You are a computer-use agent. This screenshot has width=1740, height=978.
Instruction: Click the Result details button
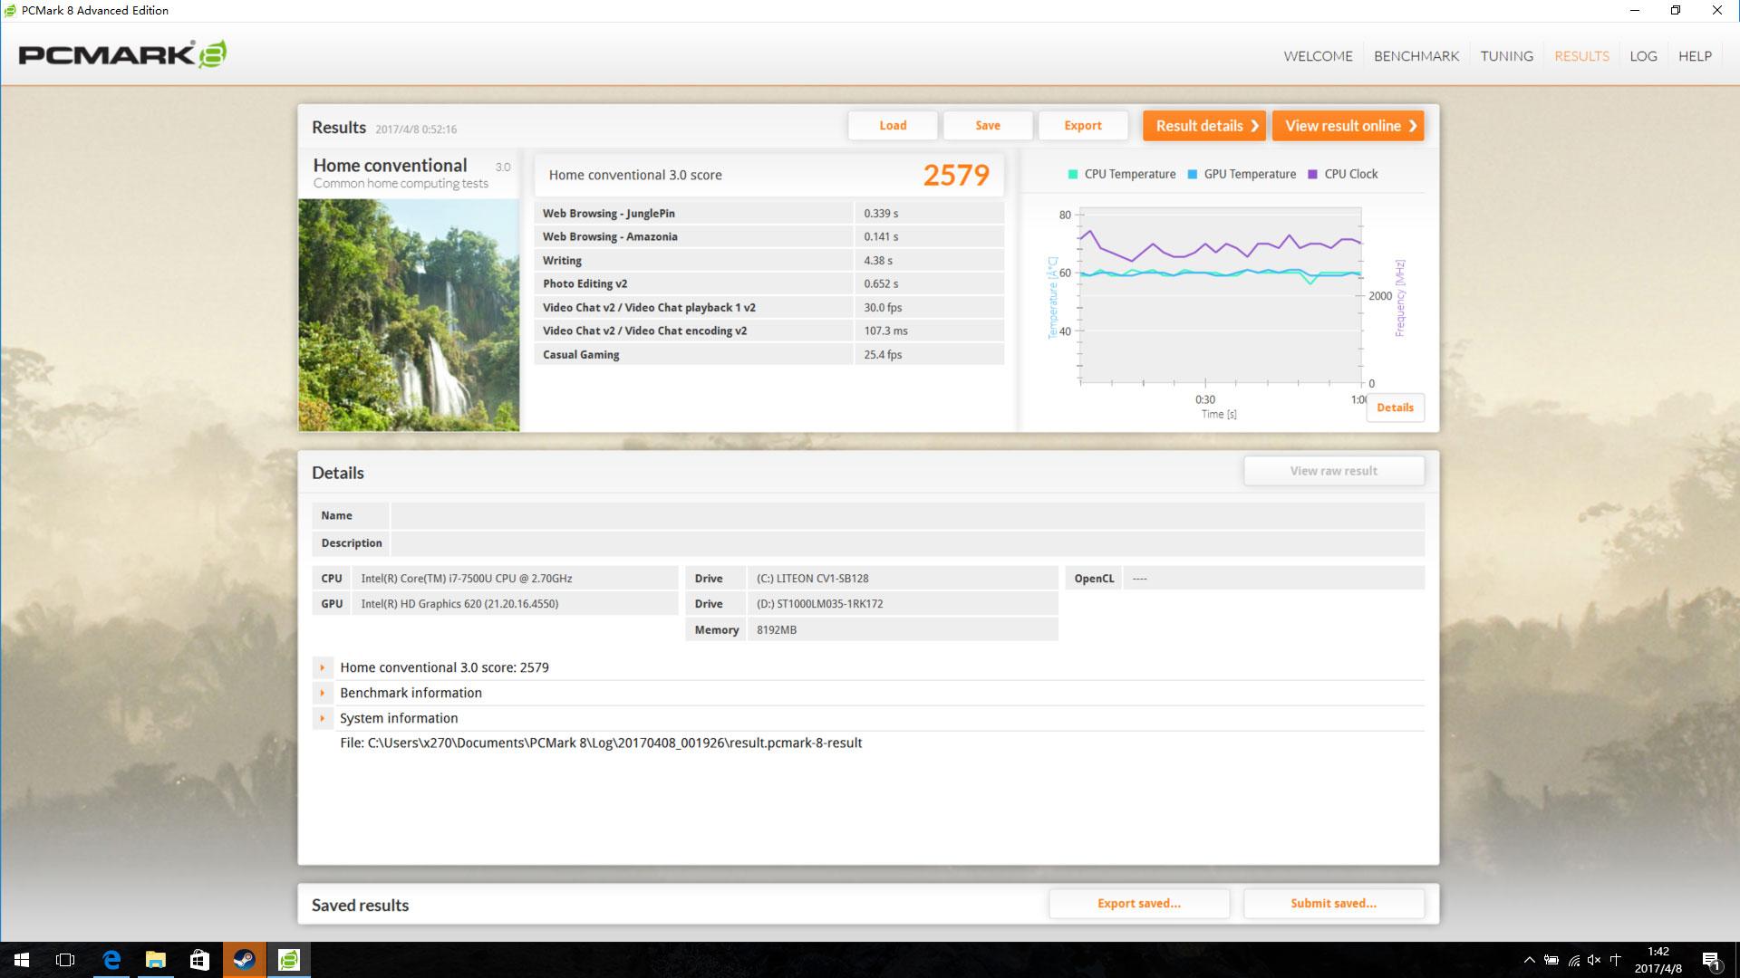[x=1204, y=126]
